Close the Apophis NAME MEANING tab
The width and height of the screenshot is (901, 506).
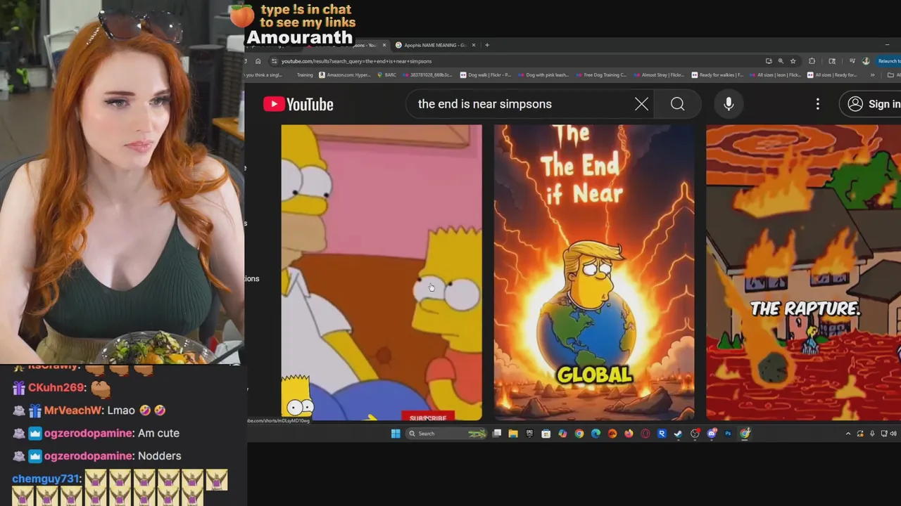pos(474,45)
